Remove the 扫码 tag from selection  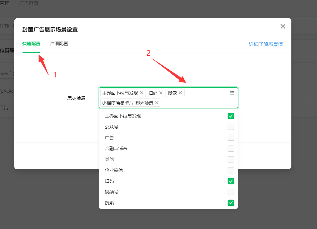(x=161, y=93)
